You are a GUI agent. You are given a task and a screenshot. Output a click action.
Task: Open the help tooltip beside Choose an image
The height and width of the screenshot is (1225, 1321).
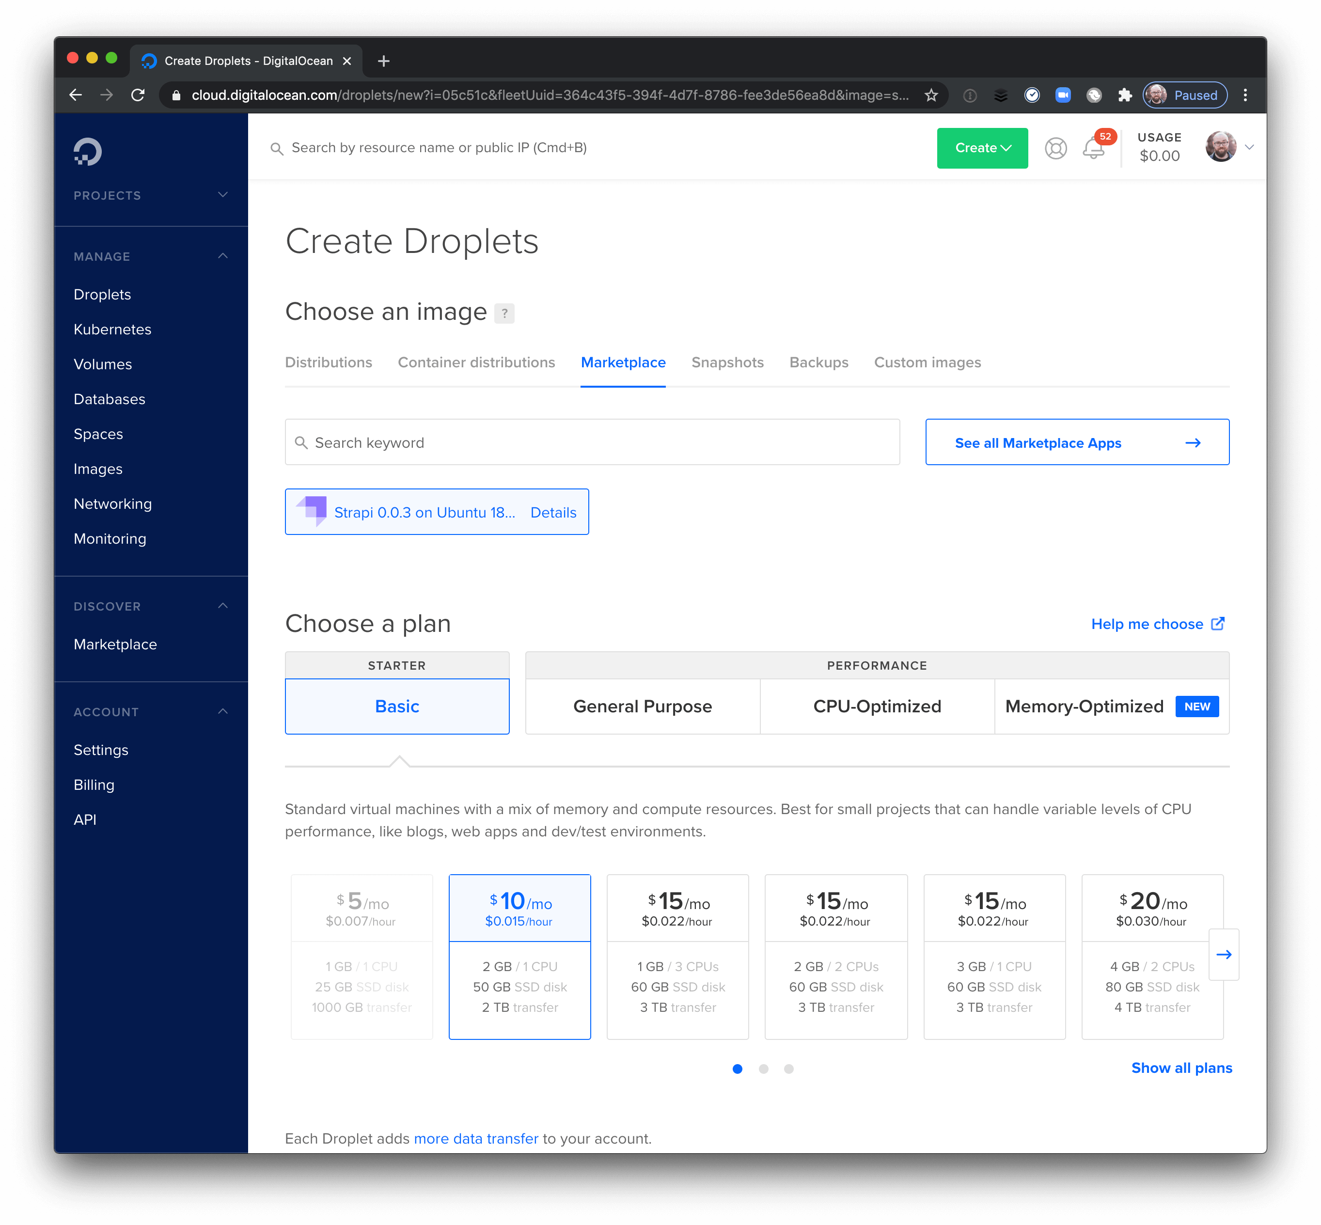coord(504,313)
